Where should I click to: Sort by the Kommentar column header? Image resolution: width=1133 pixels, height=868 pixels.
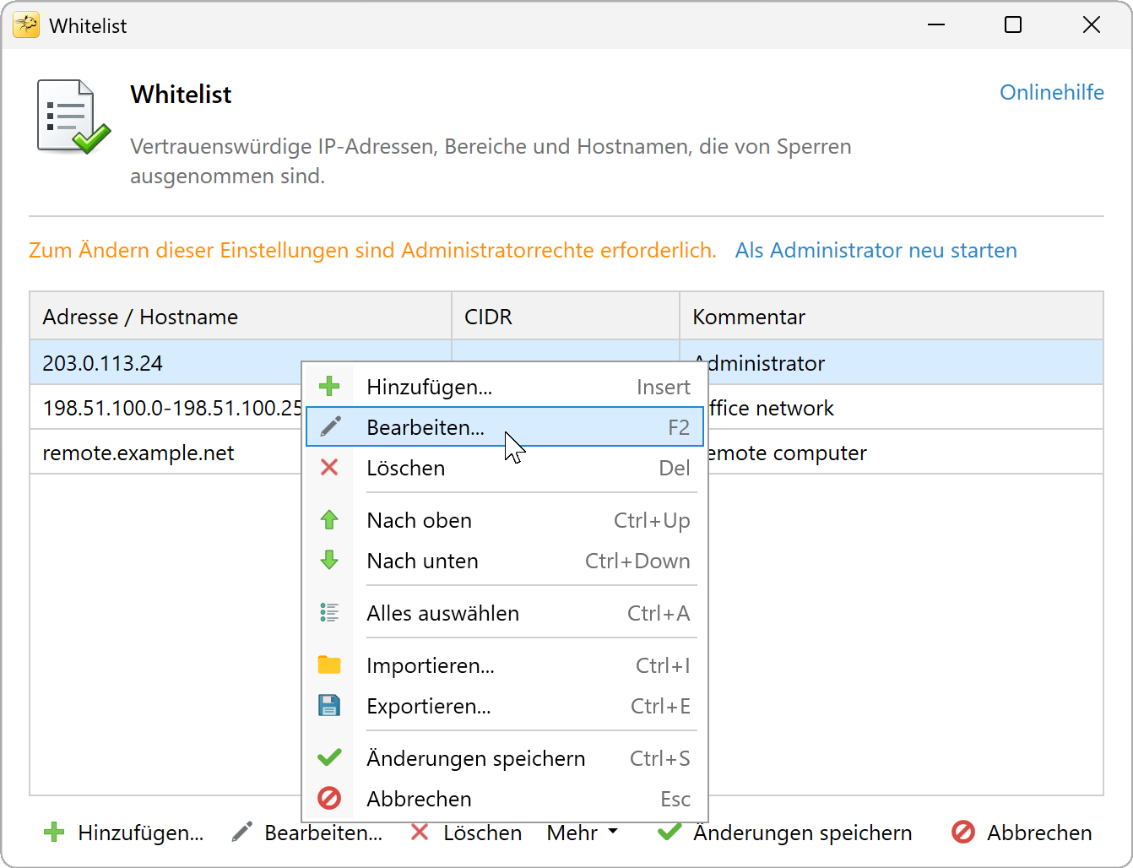click(x=892, y=317)
